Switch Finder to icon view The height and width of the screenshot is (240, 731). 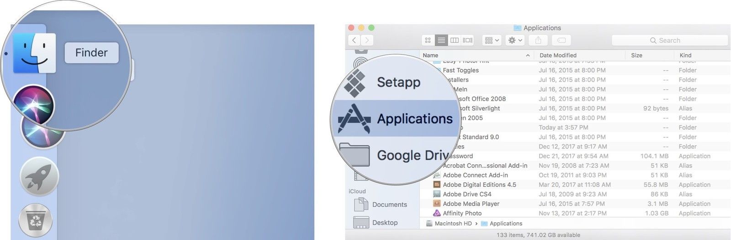point(428,41)
